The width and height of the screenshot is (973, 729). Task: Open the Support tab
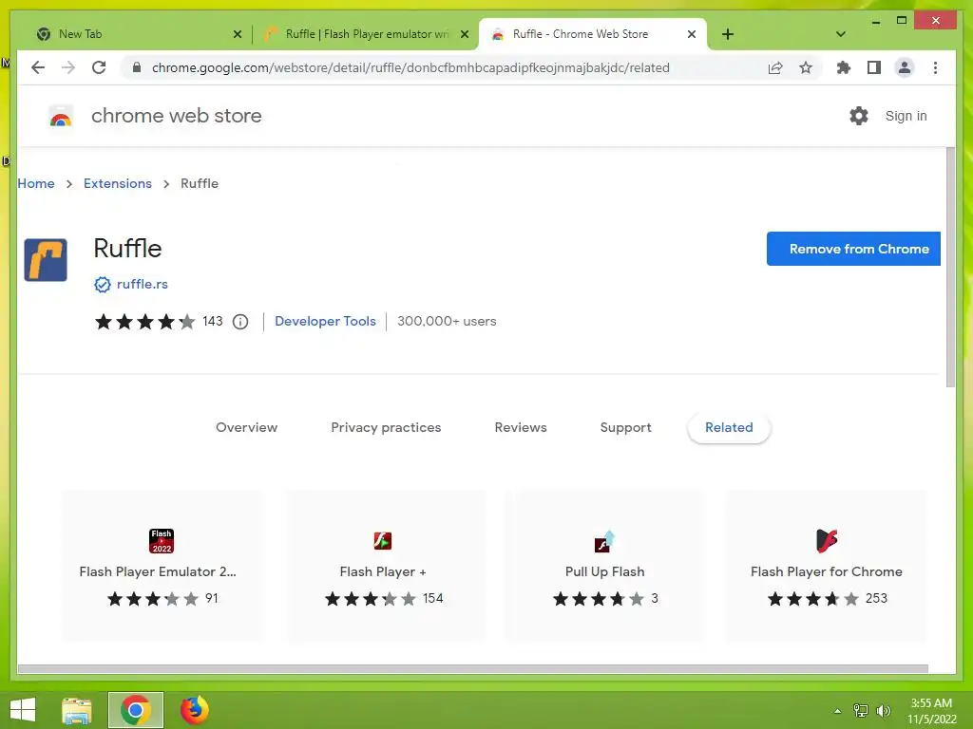[625, 428]
